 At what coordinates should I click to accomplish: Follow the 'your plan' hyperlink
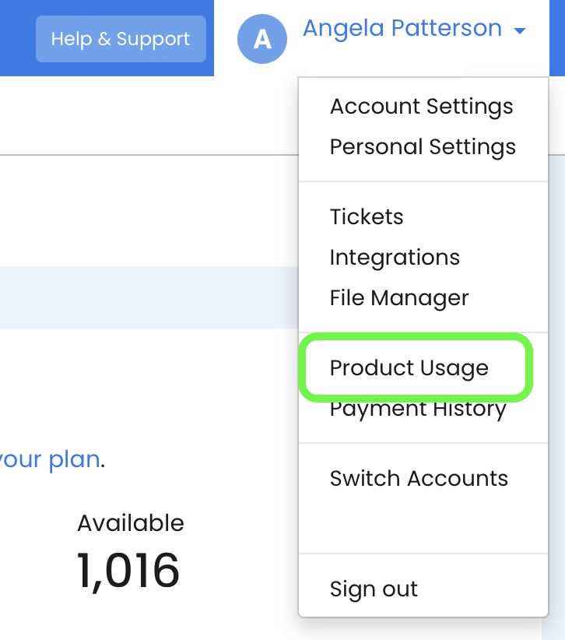[x=50, y=460]
